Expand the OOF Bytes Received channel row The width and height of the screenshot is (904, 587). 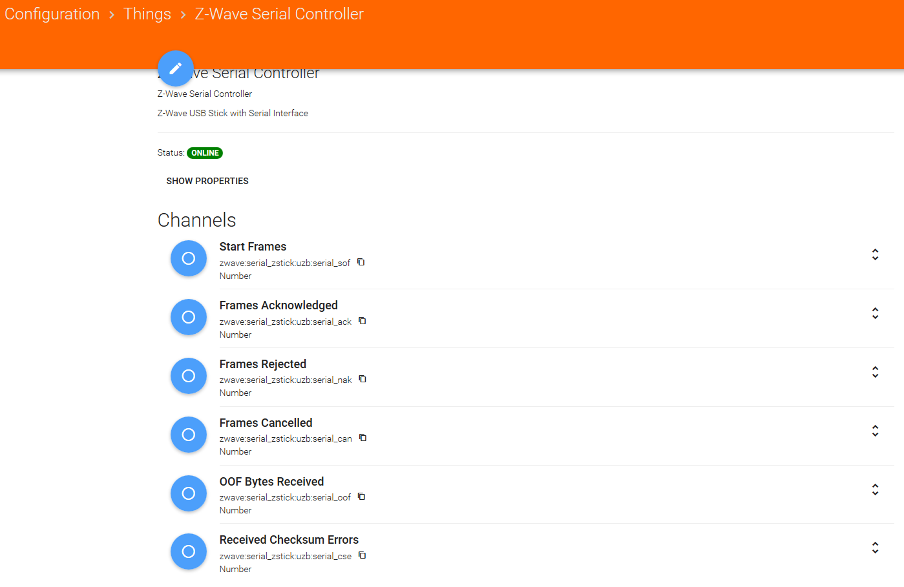point(875,489)
